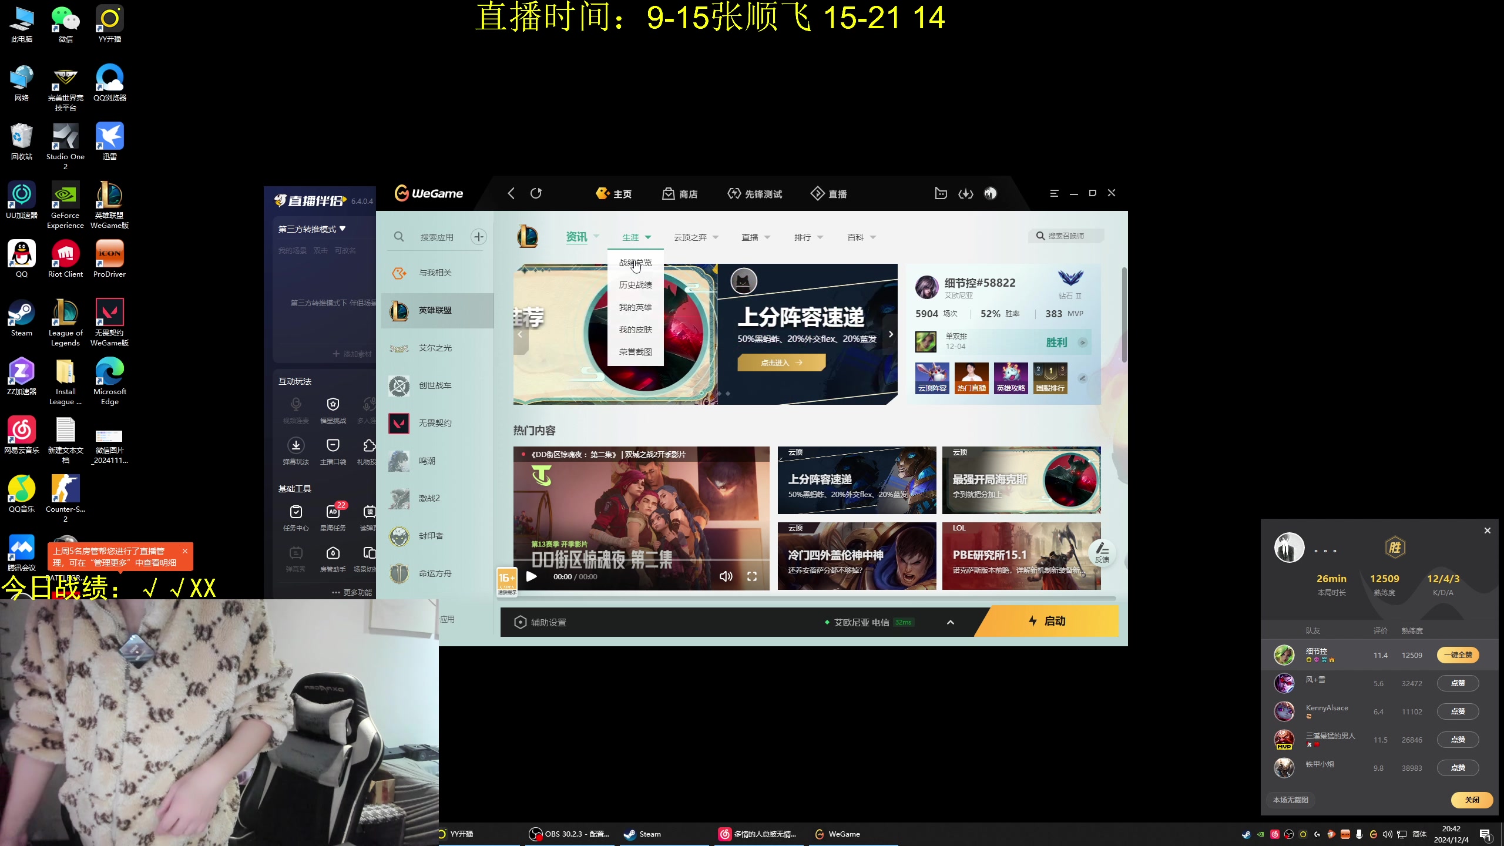Viewport: 1504px width, 846px height.
Task: Open 任务中心 in 直播伴侣
Action: click(296, 518)
